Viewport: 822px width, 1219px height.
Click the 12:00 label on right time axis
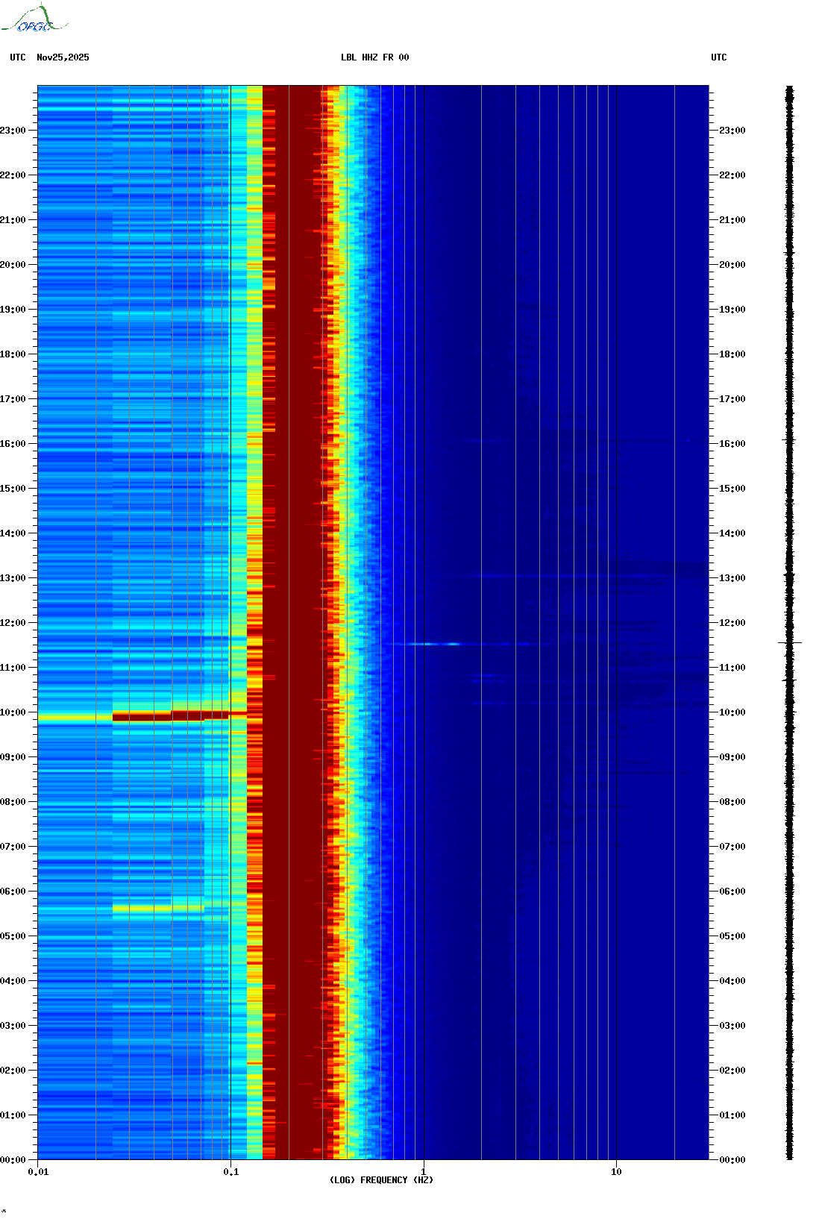pyautogui.click(x=732, y=623)
